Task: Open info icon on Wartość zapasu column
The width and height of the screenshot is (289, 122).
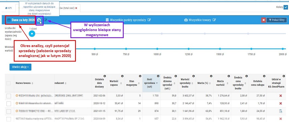Action: click(122, 76)
